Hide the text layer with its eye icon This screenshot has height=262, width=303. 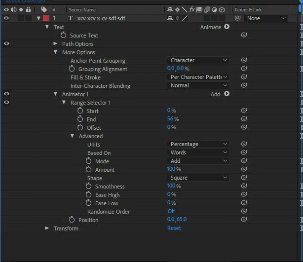[x=6, y=18]
